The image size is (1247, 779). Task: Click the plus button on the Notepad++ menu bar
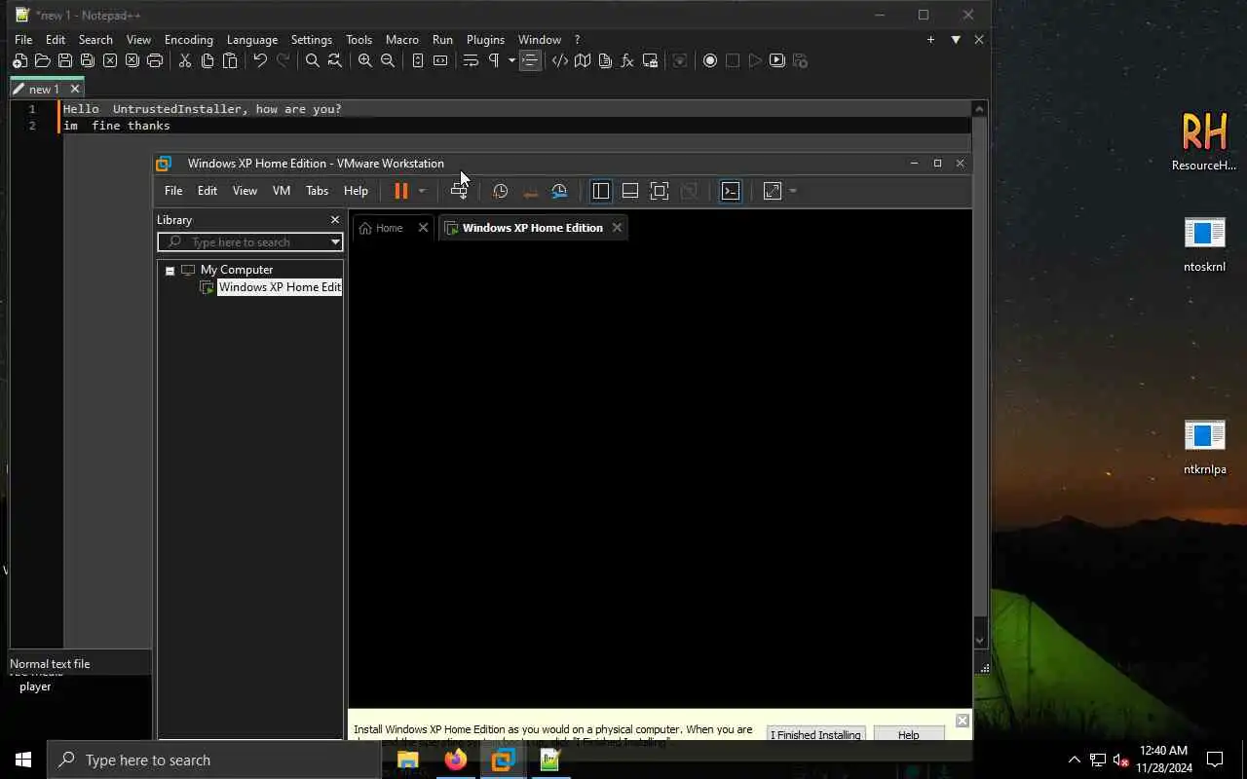(930, 40)
